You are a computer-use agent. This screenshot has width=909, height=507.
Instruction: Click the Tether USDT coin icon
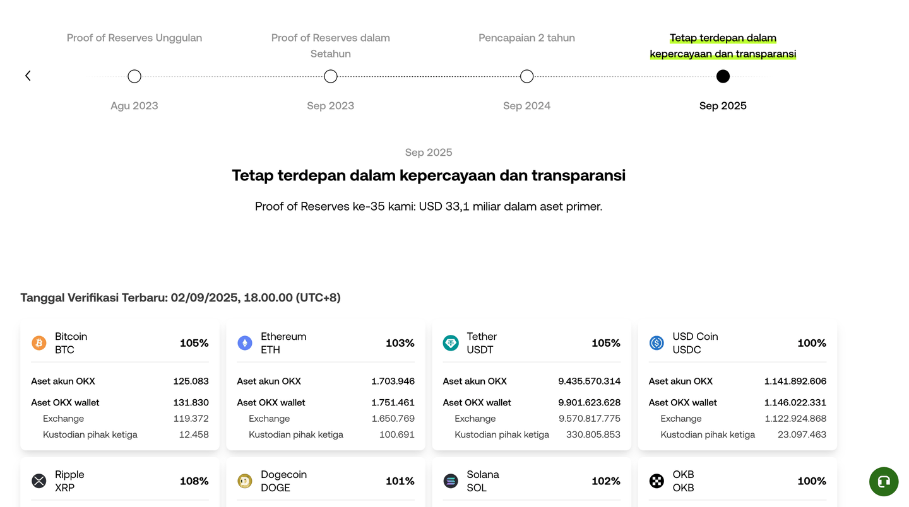[451, 343]
